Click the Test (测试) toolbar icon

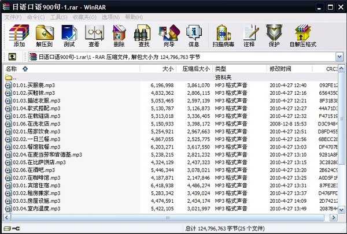click(x=69, y=36)
